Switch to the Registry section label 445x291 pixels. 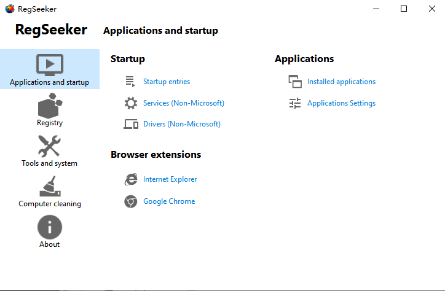49,123
